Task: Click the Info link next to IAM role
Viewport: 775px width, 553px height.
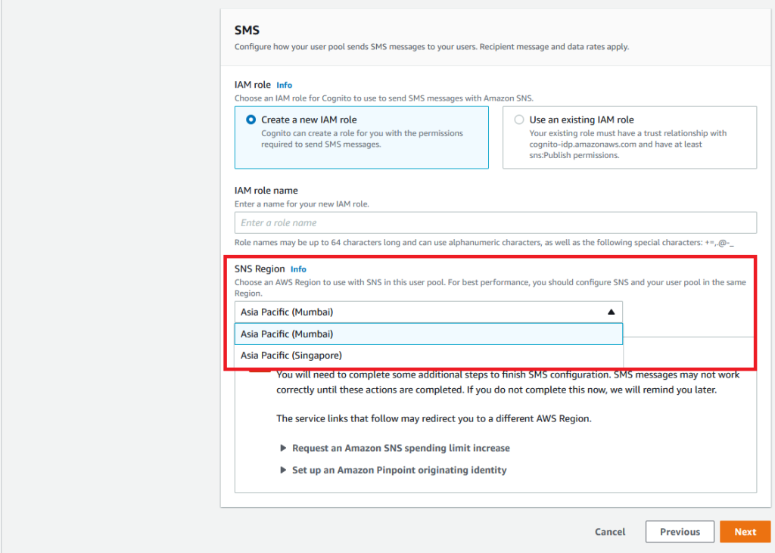Action: 284,85
